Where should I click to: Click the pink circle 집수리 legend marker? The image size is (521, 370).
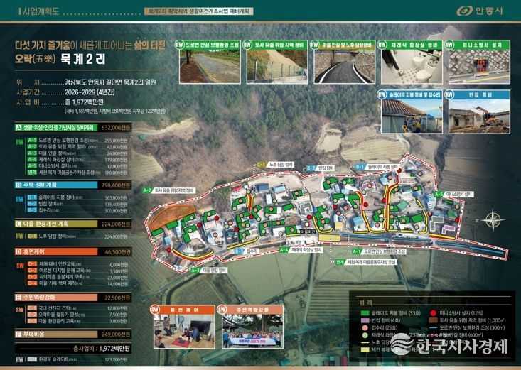click(x=365, y=328)
